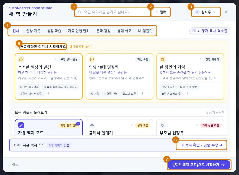
Task: Open the 김하루 account dropdown
Action: (x=206, y=12)
